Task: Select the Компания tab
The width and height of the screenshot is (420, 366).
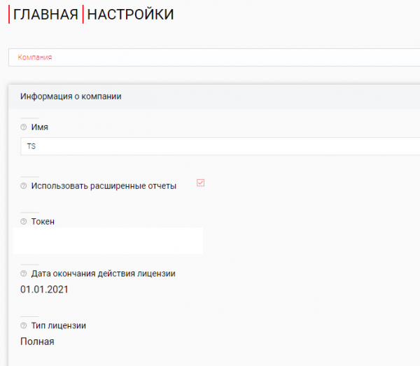Action: point(35,57)
